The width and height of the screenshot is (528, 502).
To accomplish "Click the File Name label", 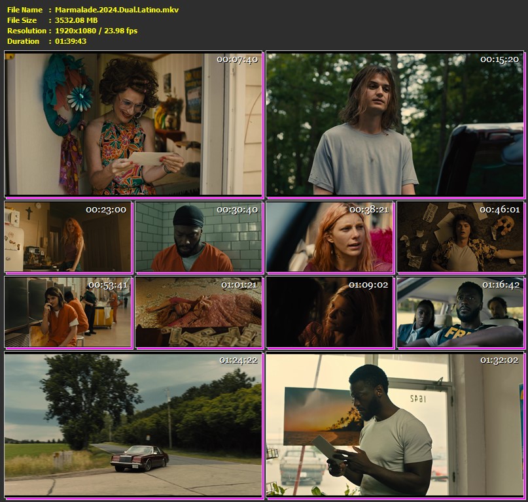I will tap(25, 10).
